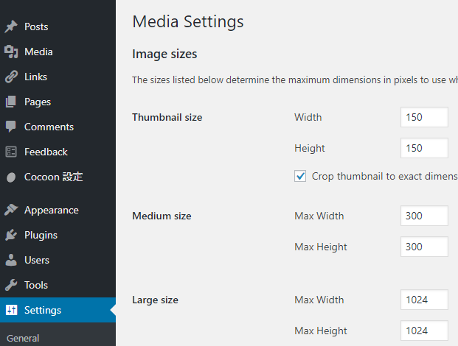Click the Large size Max Height field
The image size is (458, 346).
[x=424, y=331]
